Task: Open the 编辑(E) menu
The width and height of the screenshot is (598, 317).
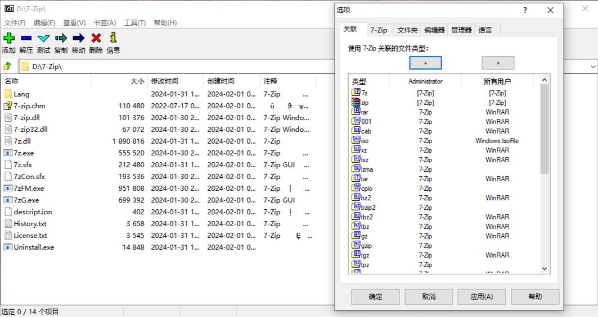Action: [x=44, y=23]
